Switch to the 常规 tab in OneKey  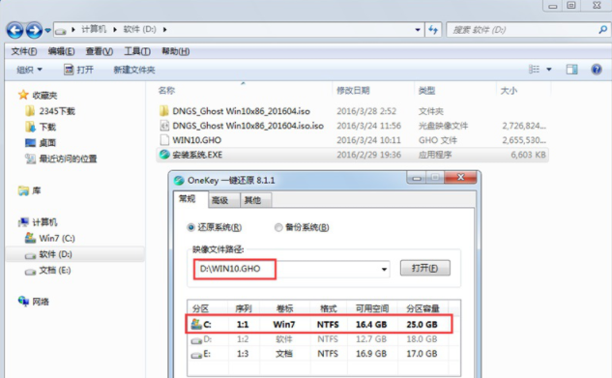click(187, 199)
